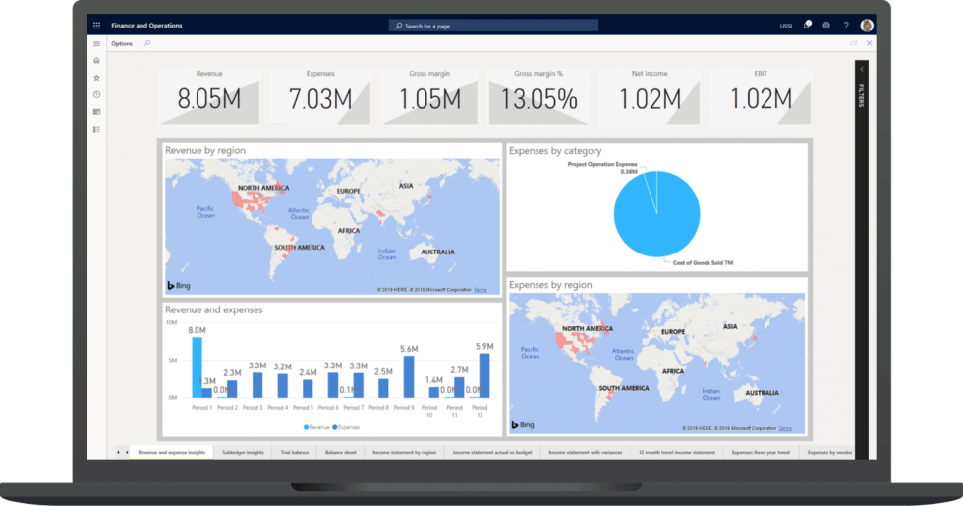Open notifications icon in the top bar
The image size is (963, 506).
coord(807,26)
